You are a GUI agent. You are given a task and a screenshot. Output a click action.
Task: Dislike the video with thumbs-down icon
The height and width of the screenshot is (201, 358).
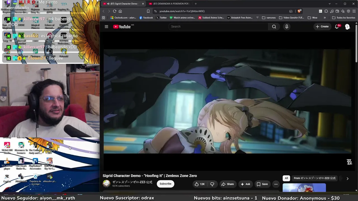pyautogui.click(x=212, y=184)
